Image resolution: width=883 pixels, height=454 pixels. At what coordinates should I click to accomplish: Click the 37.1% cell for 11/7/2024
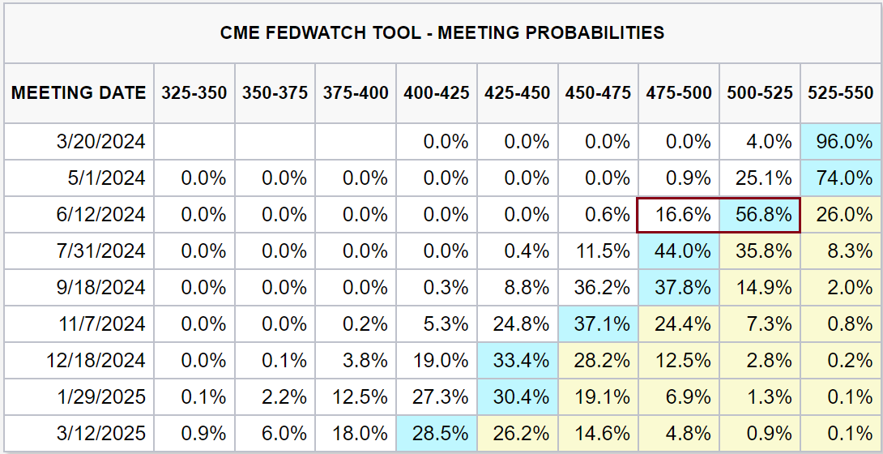[598, 324]
